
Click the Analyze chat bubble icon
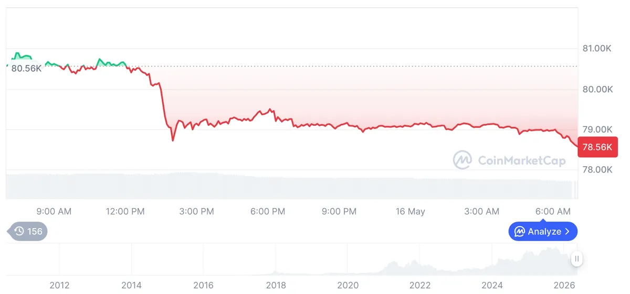(x=520, y=231)
